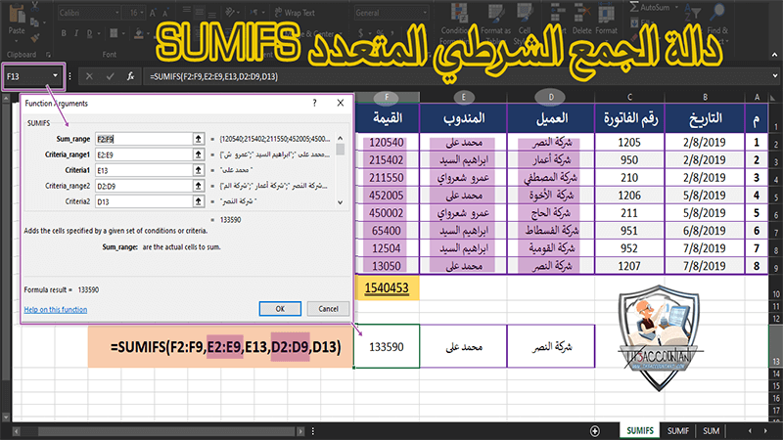Click Cancel in Function Arguments dialog

(x=328, y=309)
